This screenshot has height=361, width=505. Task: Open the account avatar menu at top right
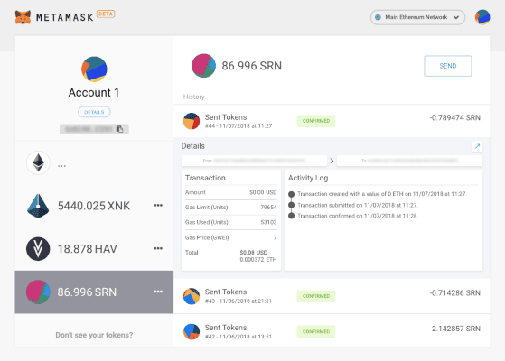point(482,17)
